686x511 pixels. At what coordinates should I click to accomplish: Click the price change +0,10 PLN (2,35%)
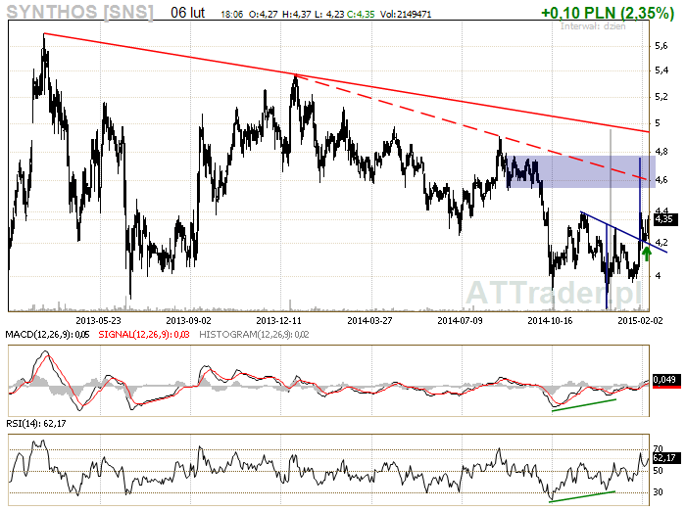coord(608,13)
